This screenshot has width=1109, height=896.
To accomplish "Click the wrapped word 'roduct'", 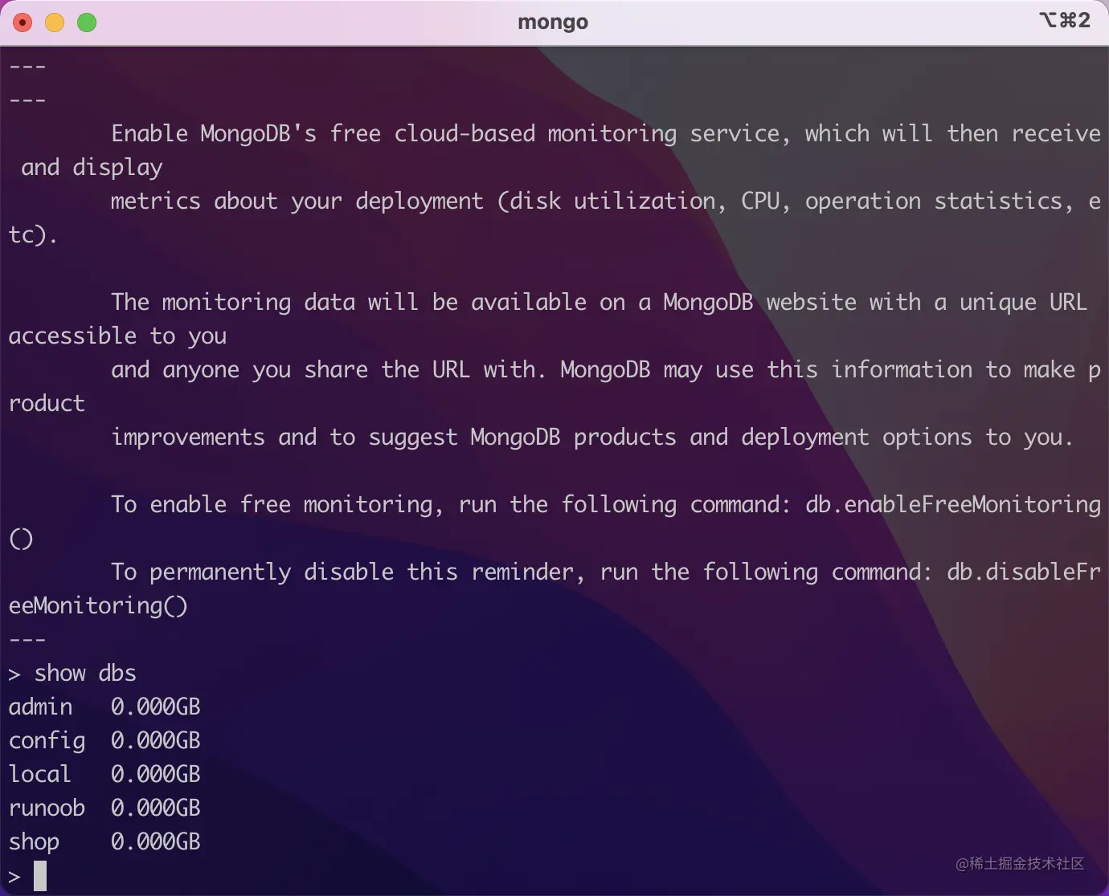I will [47, 403].
